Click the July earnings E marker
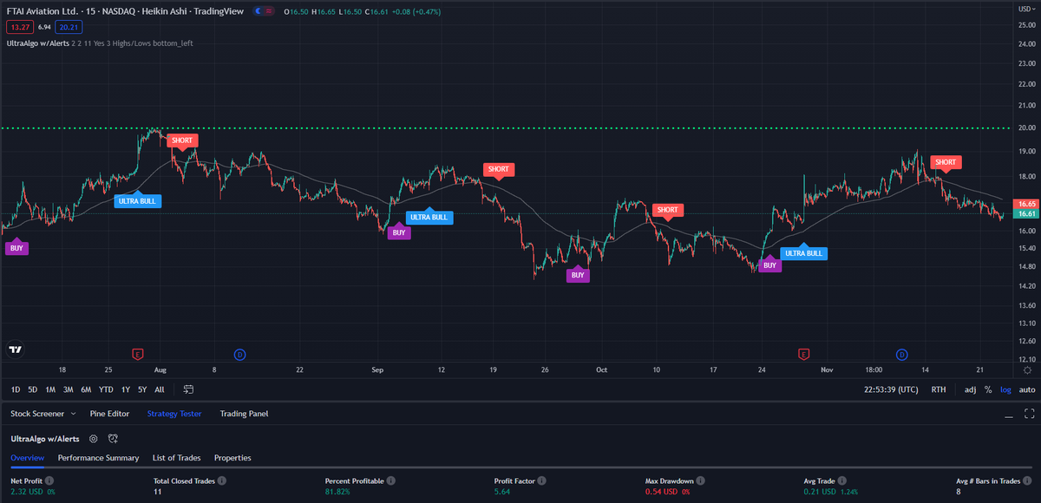Screen dimensions: 1041x503 click(137, 354)
